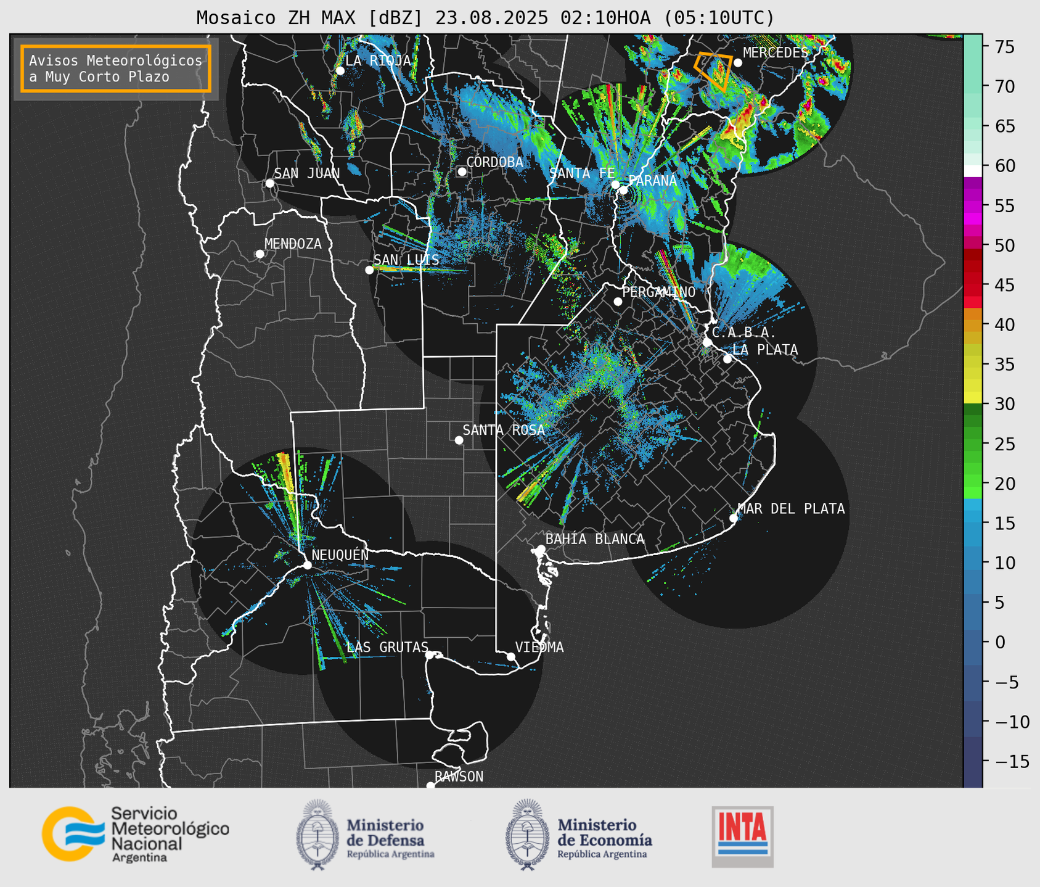Click the BAHÍA BLANCA city dot

[541, 549]
